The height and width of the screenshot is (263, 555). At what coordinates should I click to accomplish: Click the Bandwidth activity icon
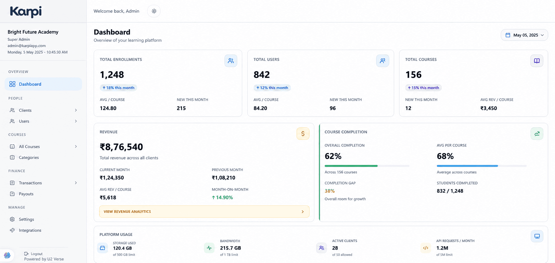(x=209, y=248)
